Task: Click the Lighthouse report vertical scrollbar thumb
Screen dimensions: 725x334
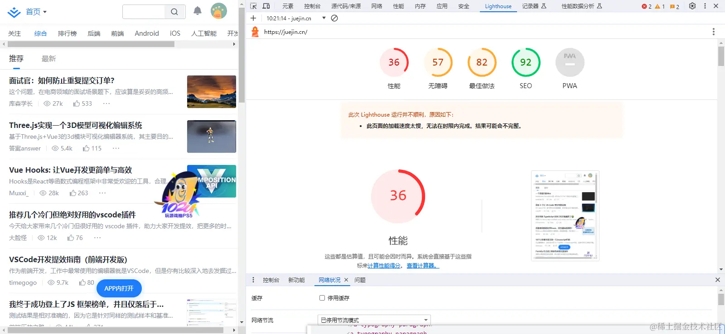Action: (721, 56)
